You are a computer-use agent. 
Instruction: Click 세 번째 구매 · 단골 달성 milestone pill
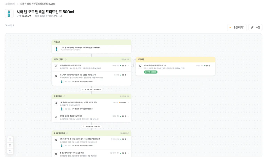coord(91,126)
